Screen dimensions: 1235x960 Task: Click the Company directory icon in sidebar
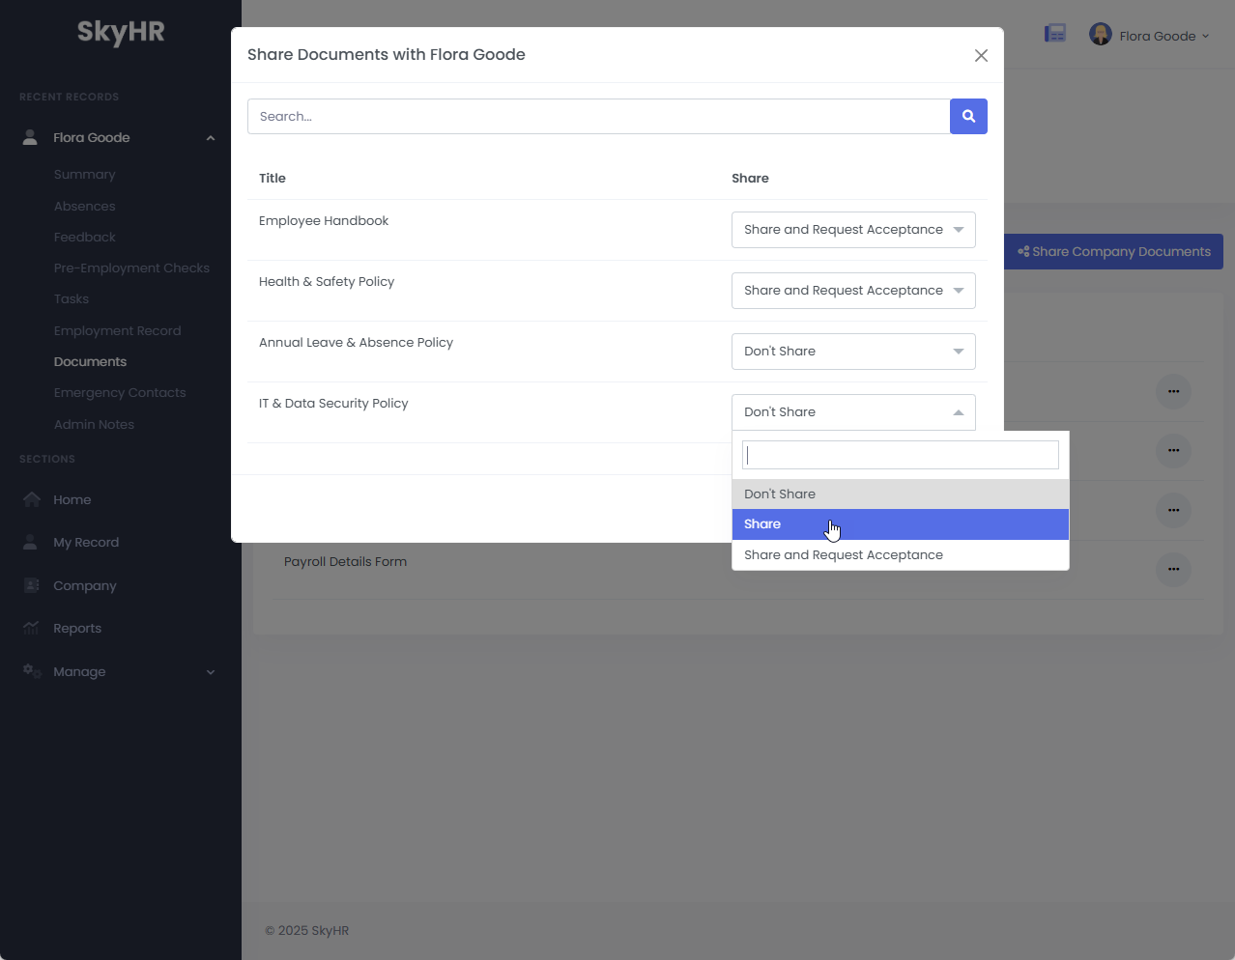[x=33, y=585]
